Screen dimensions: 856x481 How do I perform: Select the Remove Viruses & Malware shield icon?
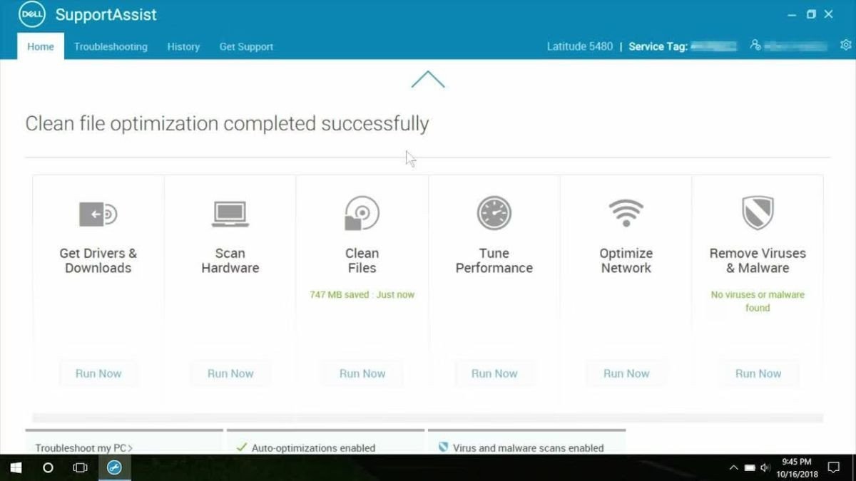coord(758,213)
